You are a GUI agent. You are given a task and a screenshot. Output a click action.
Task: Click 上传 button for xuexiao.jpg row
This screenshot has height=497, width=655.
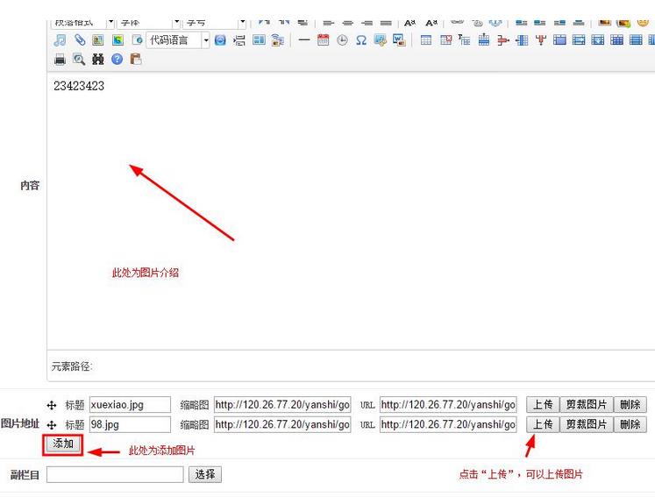pyautogui.click(x=543, y=404)
